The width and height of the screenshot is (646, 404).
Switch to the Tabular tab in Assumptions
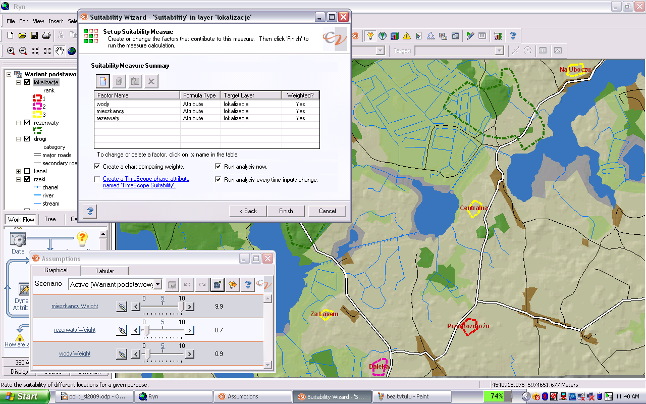click(x=104, y=271)
